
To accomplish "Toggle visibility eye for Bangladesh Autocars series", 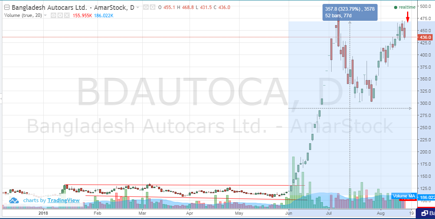I will (146, 7).
